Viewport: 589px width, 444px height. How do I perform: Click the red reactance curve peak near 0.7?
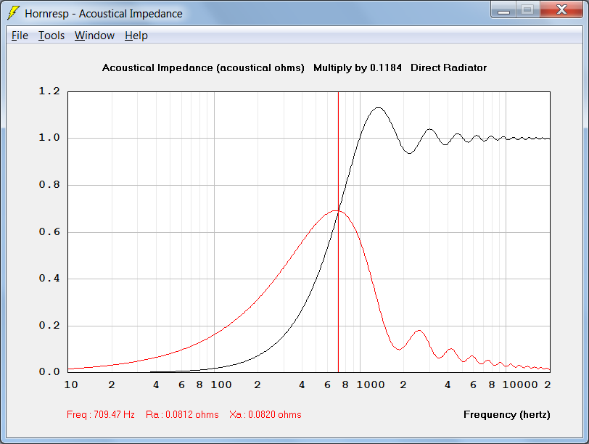[x=335, y=210]
